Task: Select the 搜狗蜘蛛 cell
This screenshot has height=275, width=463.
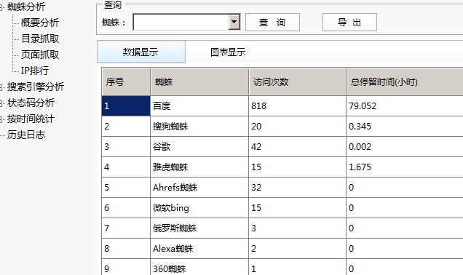Action: tap(199, 127)
